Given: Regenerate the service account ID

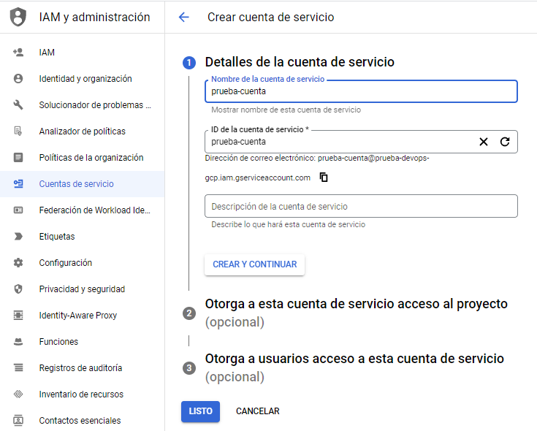Looking at the screenshot, I should 505,142.
